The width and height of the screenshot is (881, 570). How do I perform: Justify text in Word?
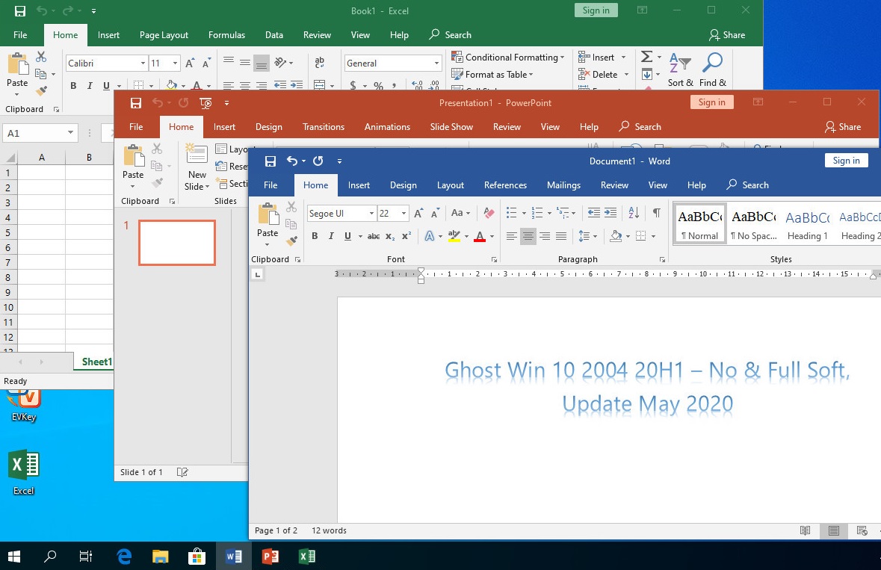pyautogui.click(x=561, y=236)
